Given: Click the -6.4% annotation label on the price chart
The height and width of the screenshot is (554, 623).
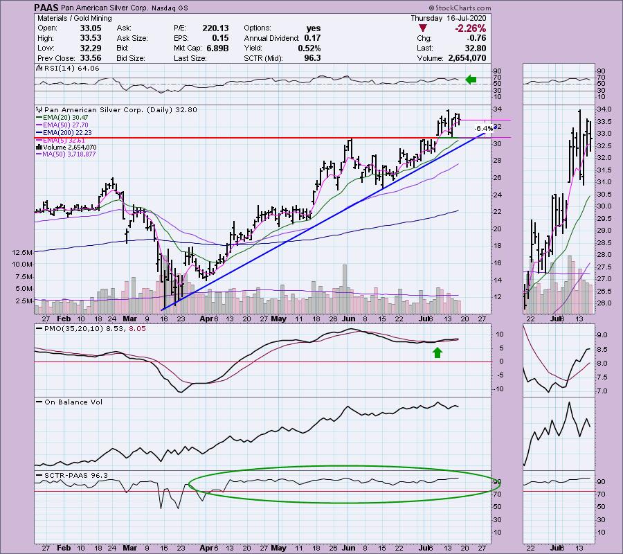Looking at the screenshot, I should tap(484, 128).
